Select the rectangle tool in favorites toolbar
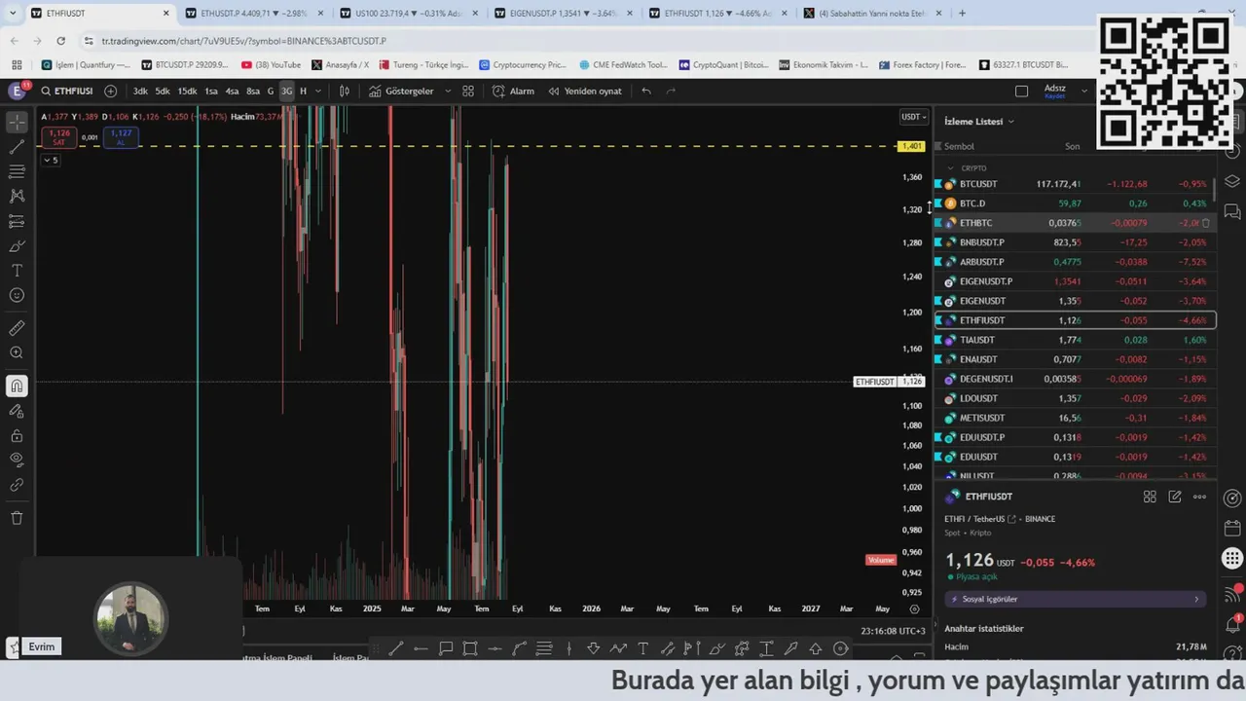This screenshot has width=1246, height=701. click(470, 648)
